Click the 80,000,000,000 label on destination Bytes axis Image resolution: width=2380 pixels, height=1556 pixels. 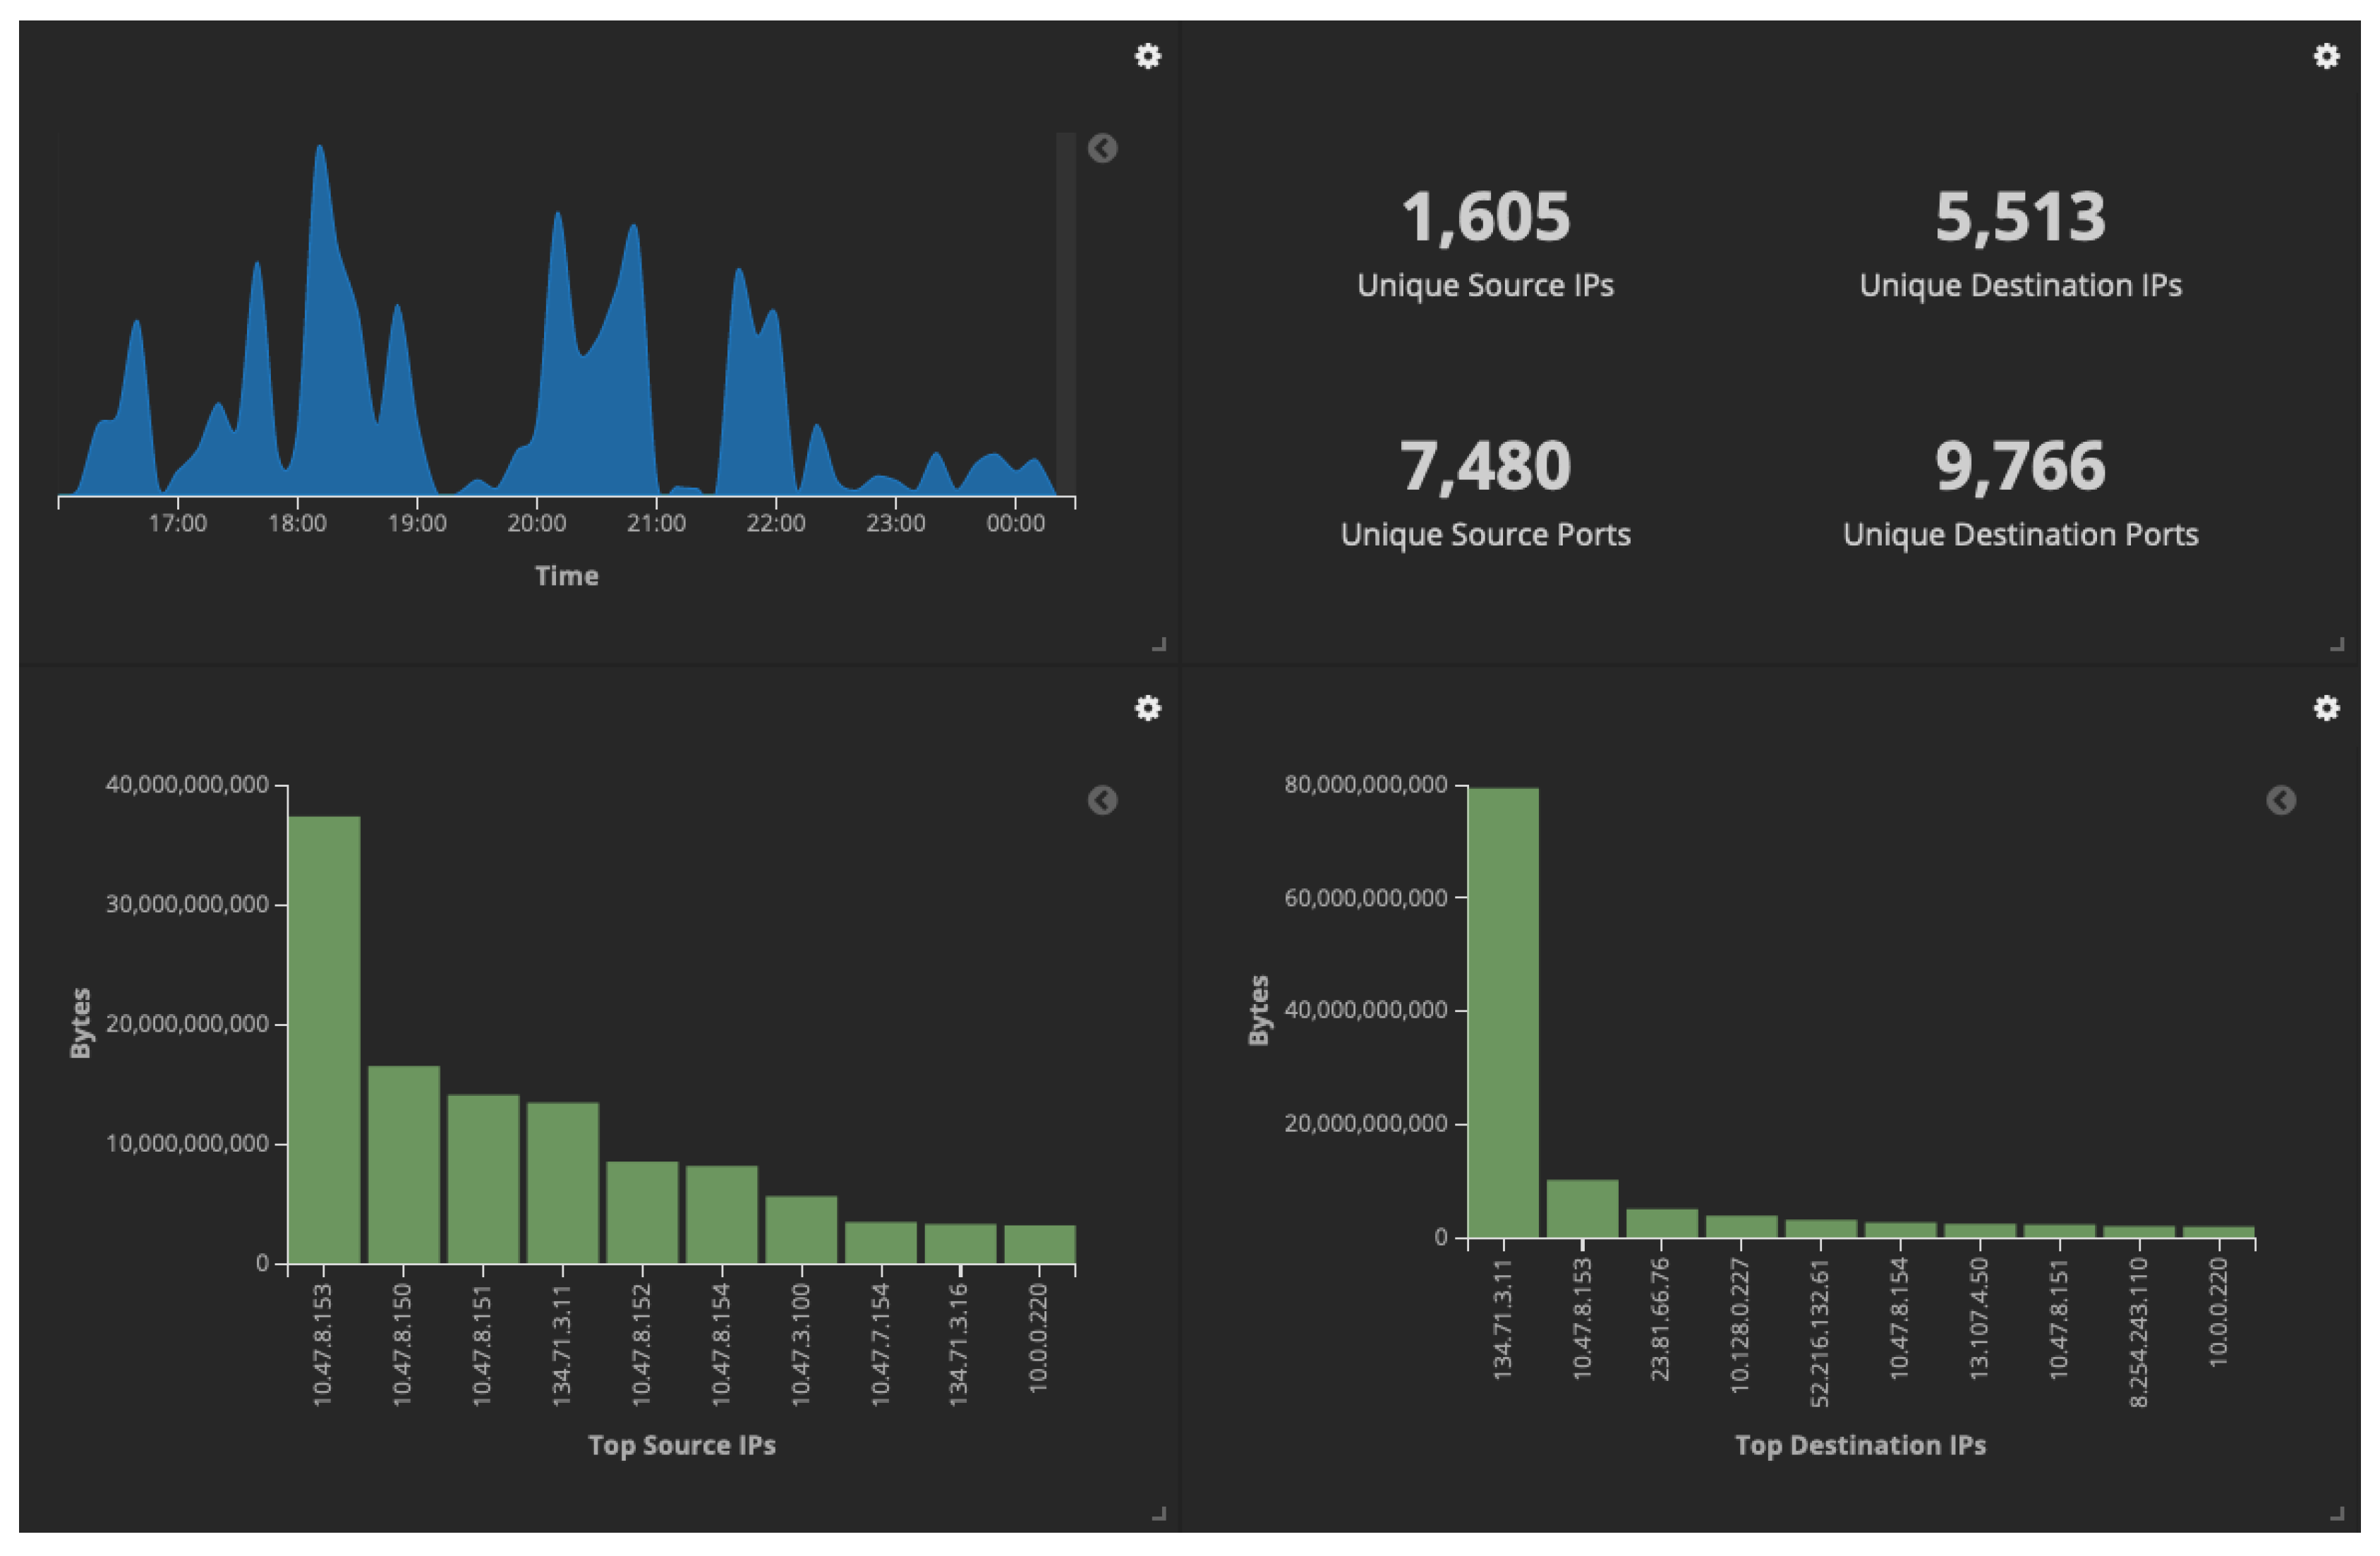[1366, 785]
